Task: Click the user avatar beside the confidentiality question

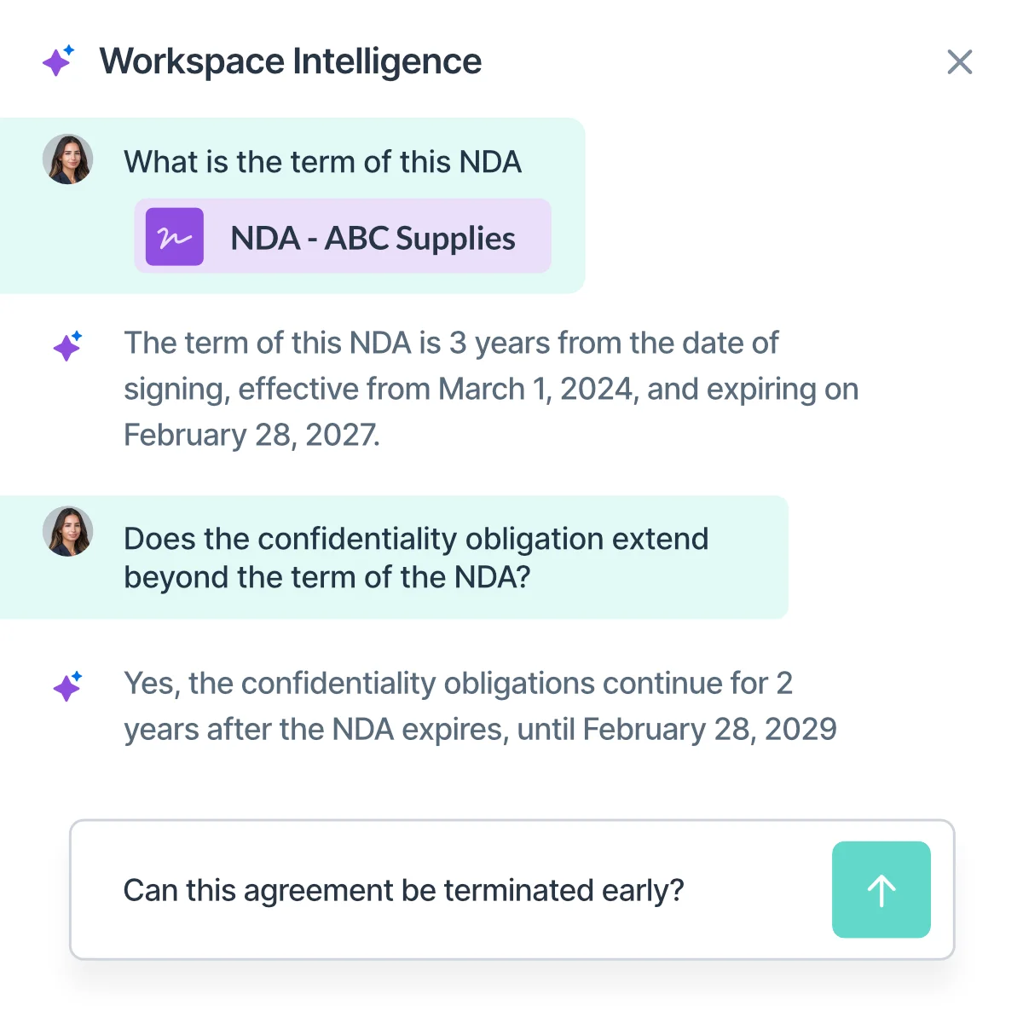Action: coord(68,531)
